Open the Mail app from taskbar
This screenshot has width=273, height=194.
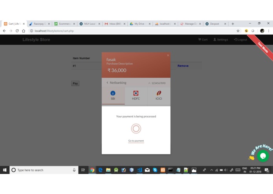click(x=147, y=170)
